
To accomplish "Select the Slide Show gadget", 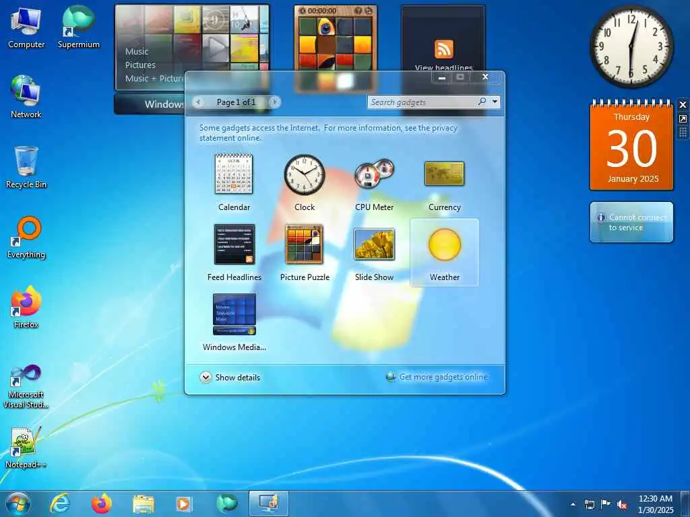I will pos(375,244).
